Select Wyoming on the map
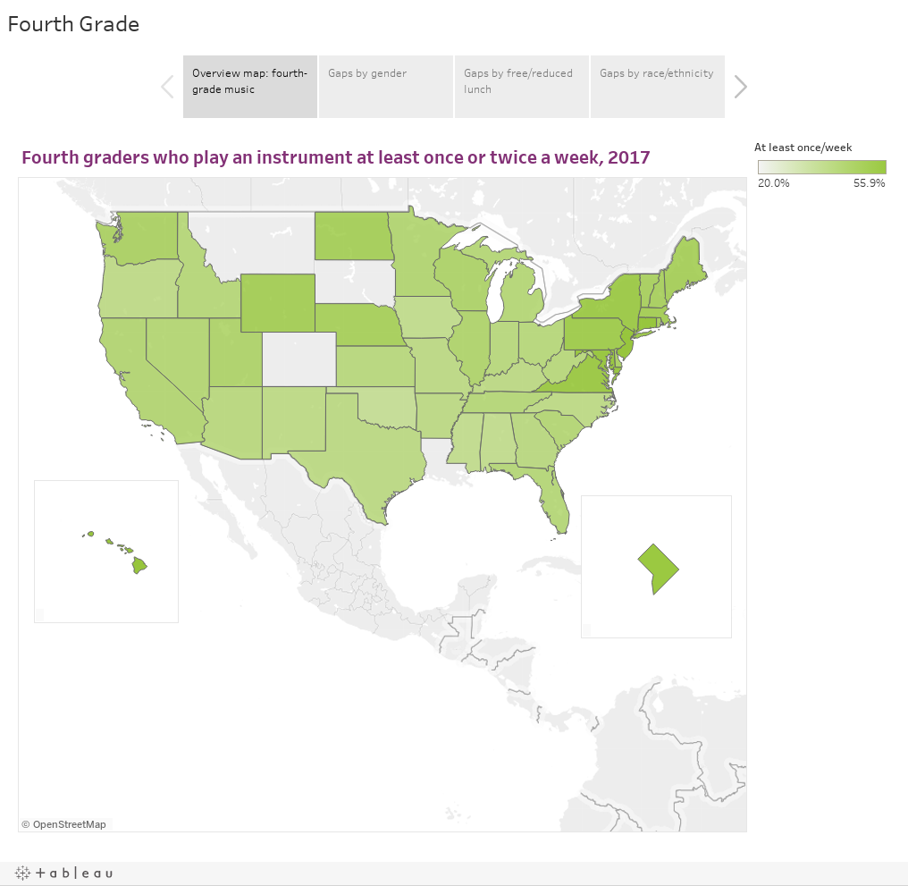Viewport: 908px width, 886px height. tap(278, 302)
